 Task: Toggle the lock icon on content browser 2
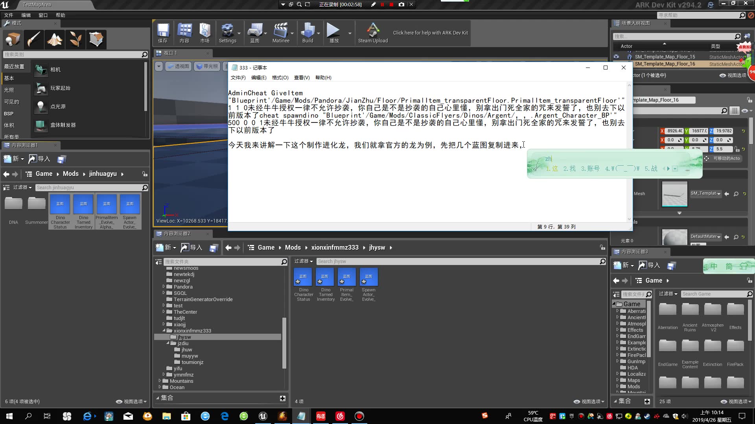(603, 247)
